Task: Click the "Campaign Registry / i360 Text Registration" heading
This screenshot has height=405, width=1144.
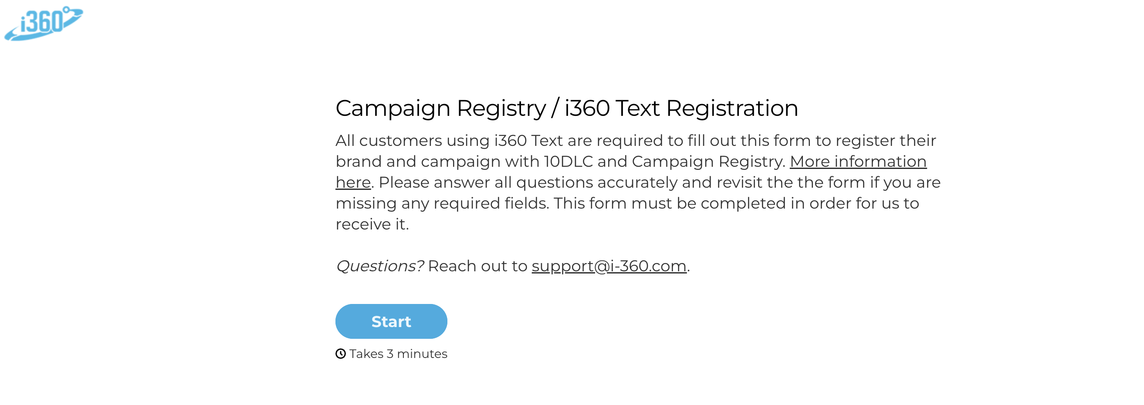Action: (x=566, y=108)
